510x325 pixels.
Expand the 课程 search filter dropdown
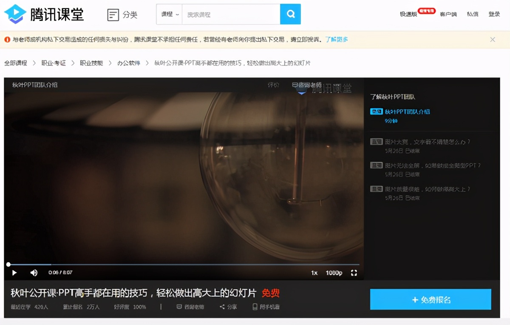click(169, 14)
